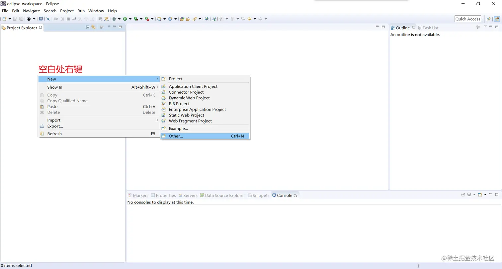The width and height of the screenshot is (502, 269).
Task: Switch to the Servers tab
Action: click(x=188, y=195)
